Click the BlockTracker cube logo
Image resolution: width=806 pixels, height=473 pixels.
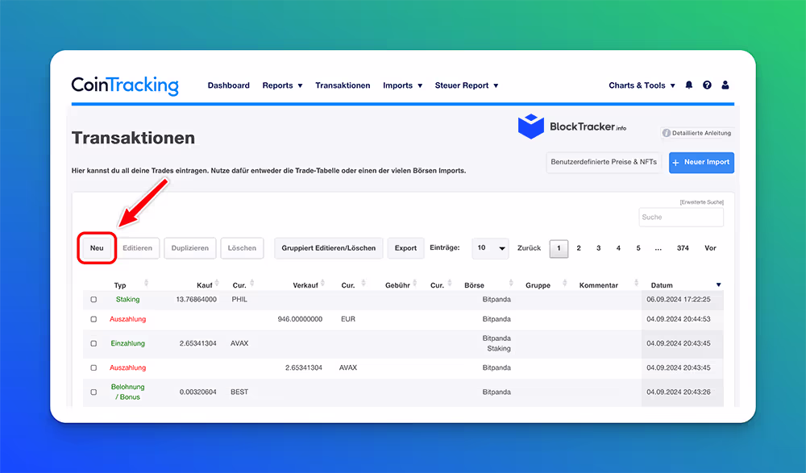click(x=531, y=127)
